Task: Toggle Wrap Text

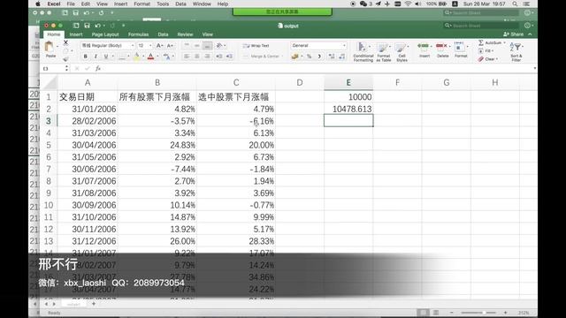Action: tap(256, 46)
